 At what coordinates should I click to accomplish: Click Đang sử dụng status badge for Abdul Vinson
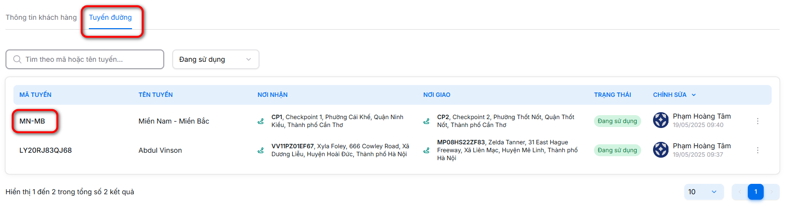pyautogui.click(x=617, y=150)
